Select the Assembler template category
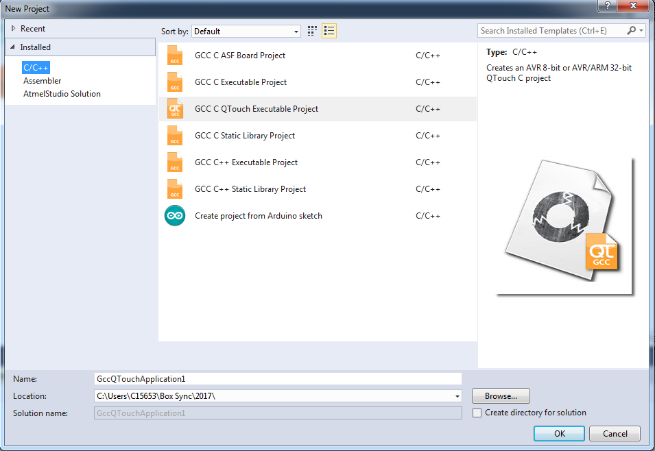The image size is (655, 451). 43,80
